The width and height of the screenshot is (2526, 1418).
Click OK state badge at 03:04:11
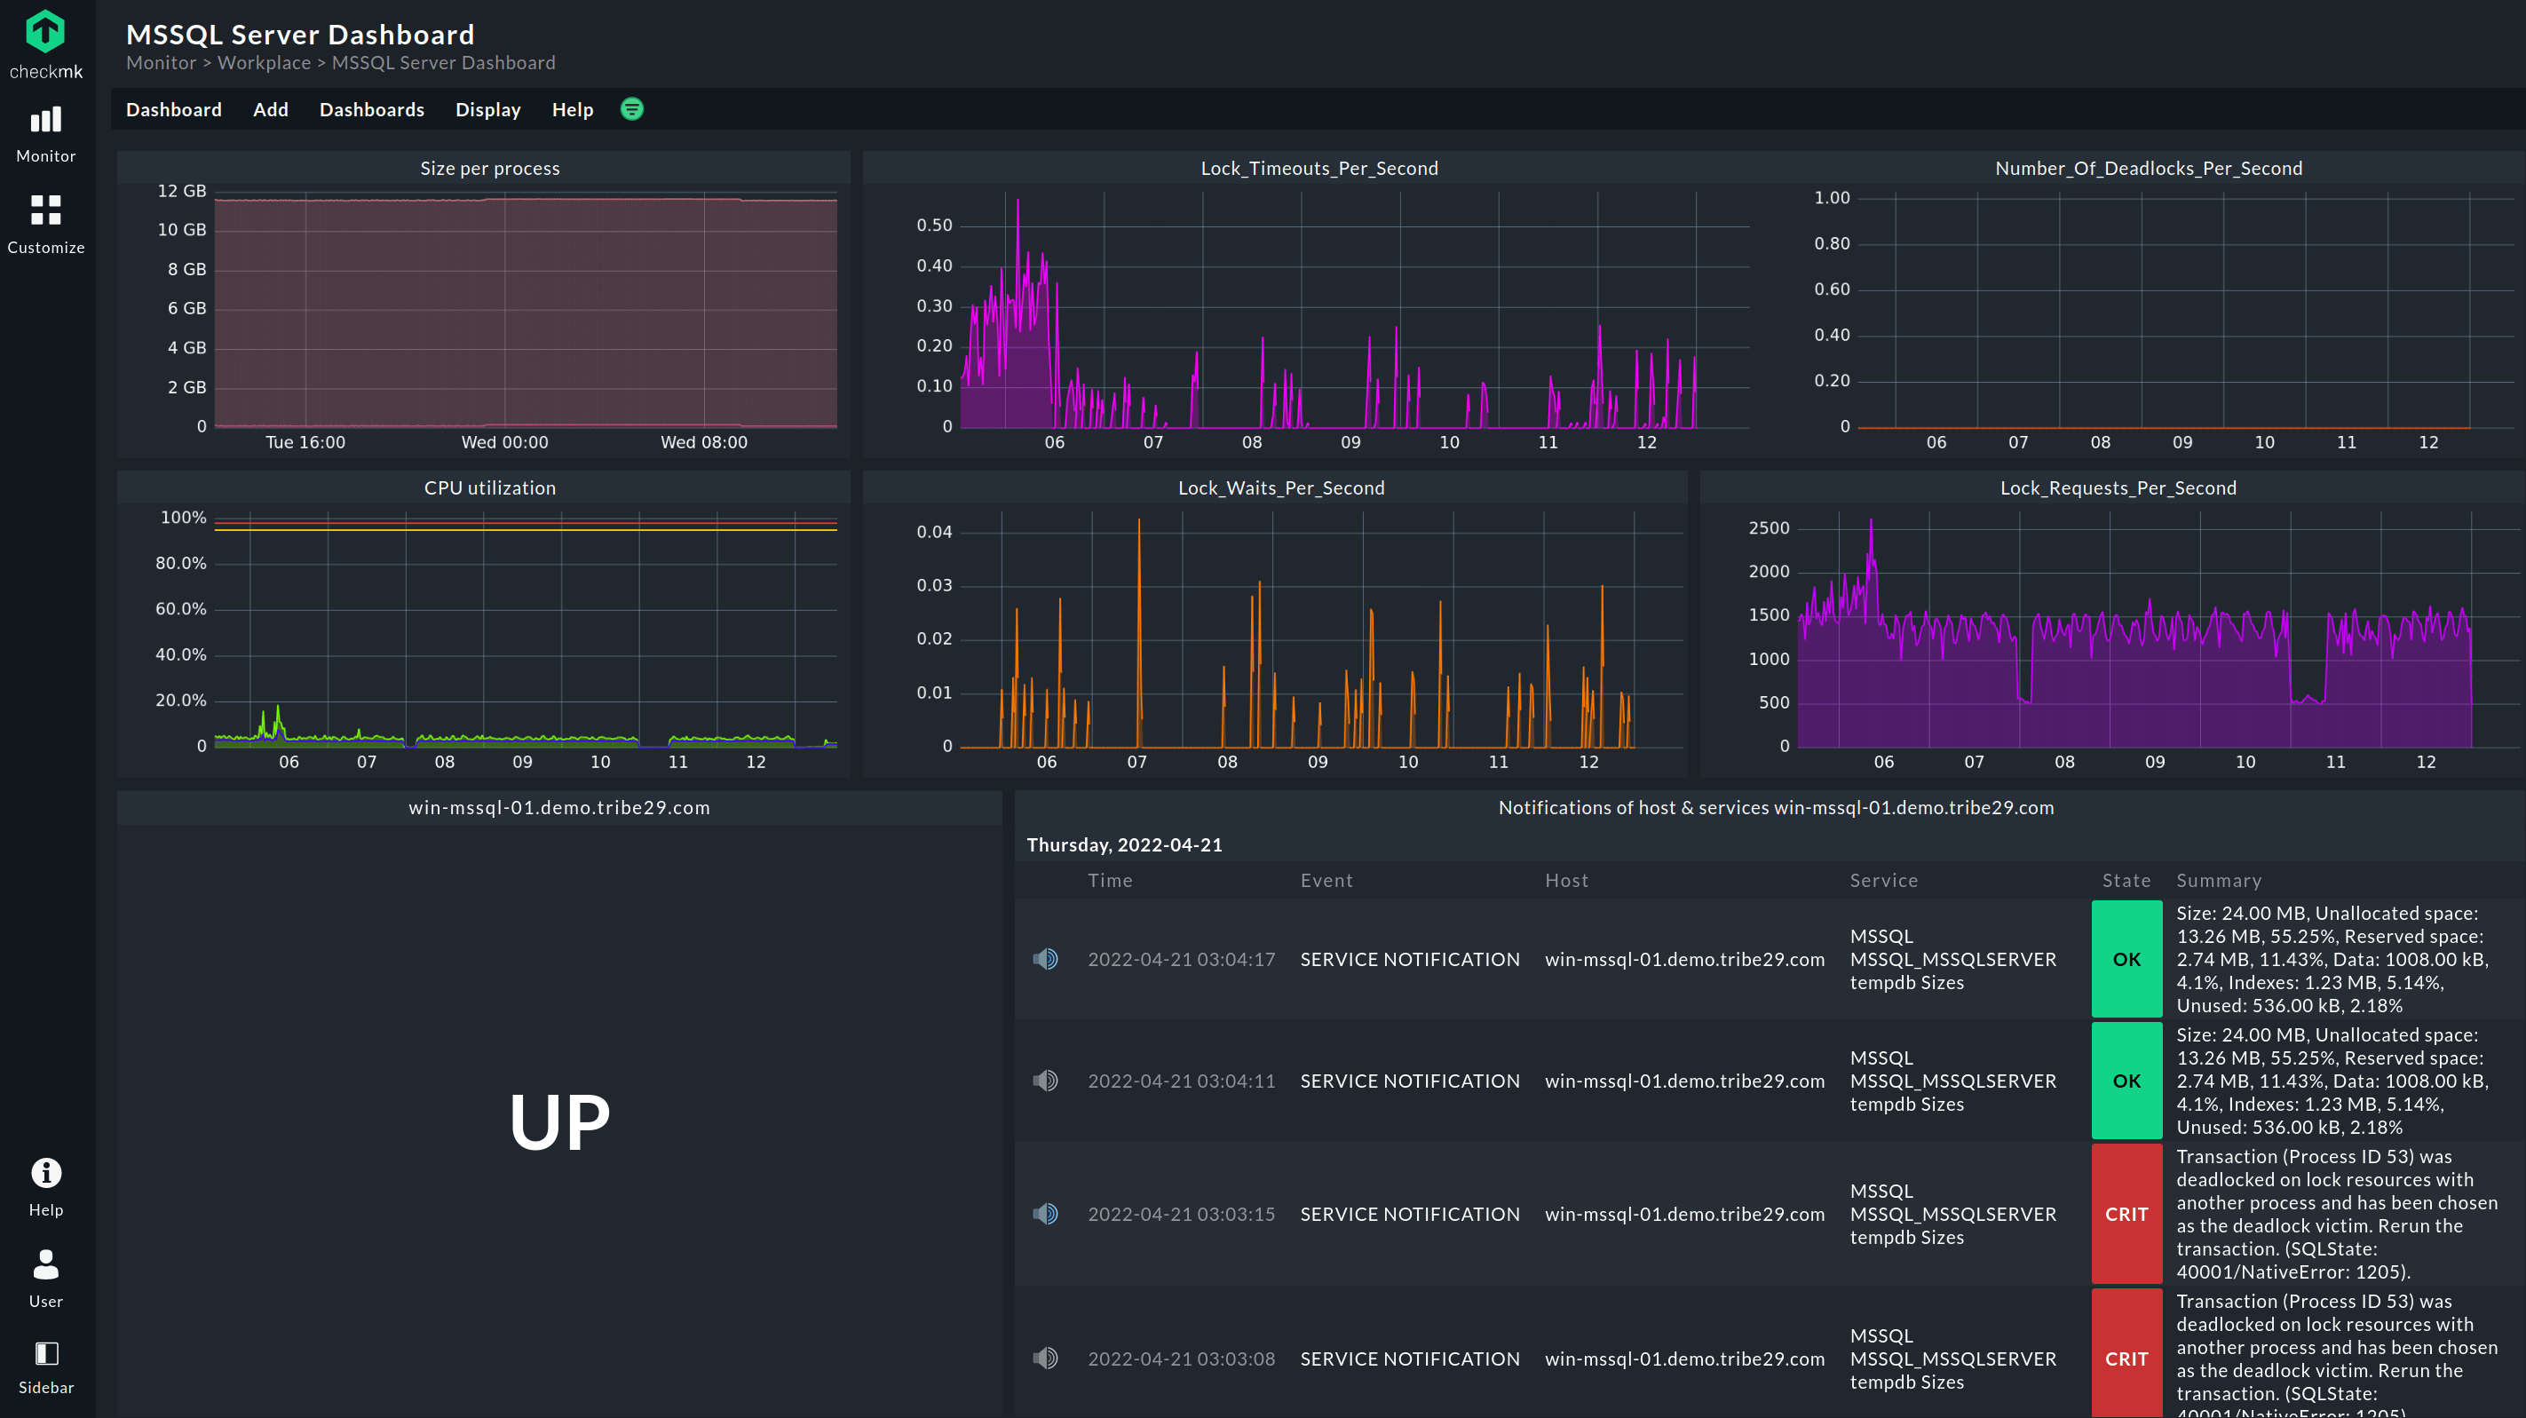point(2126,1081)
